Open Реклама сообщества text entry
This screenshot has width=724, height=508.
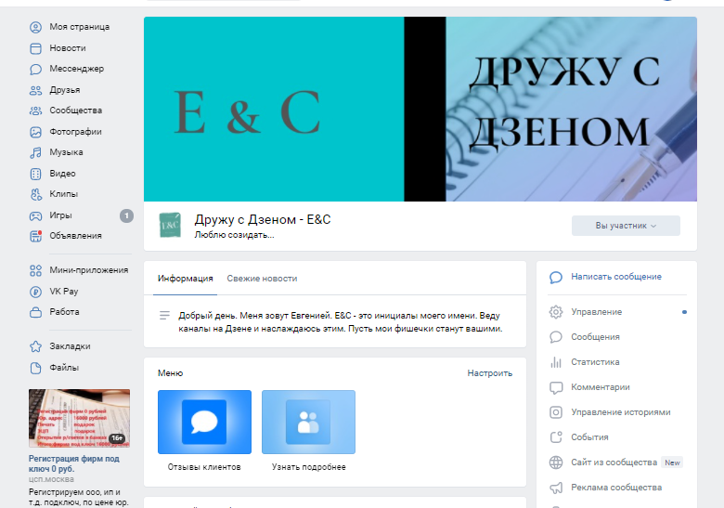(x=616, y=488)
